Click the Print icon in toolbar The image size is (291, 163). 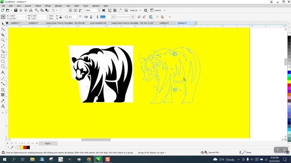(31, 10)
